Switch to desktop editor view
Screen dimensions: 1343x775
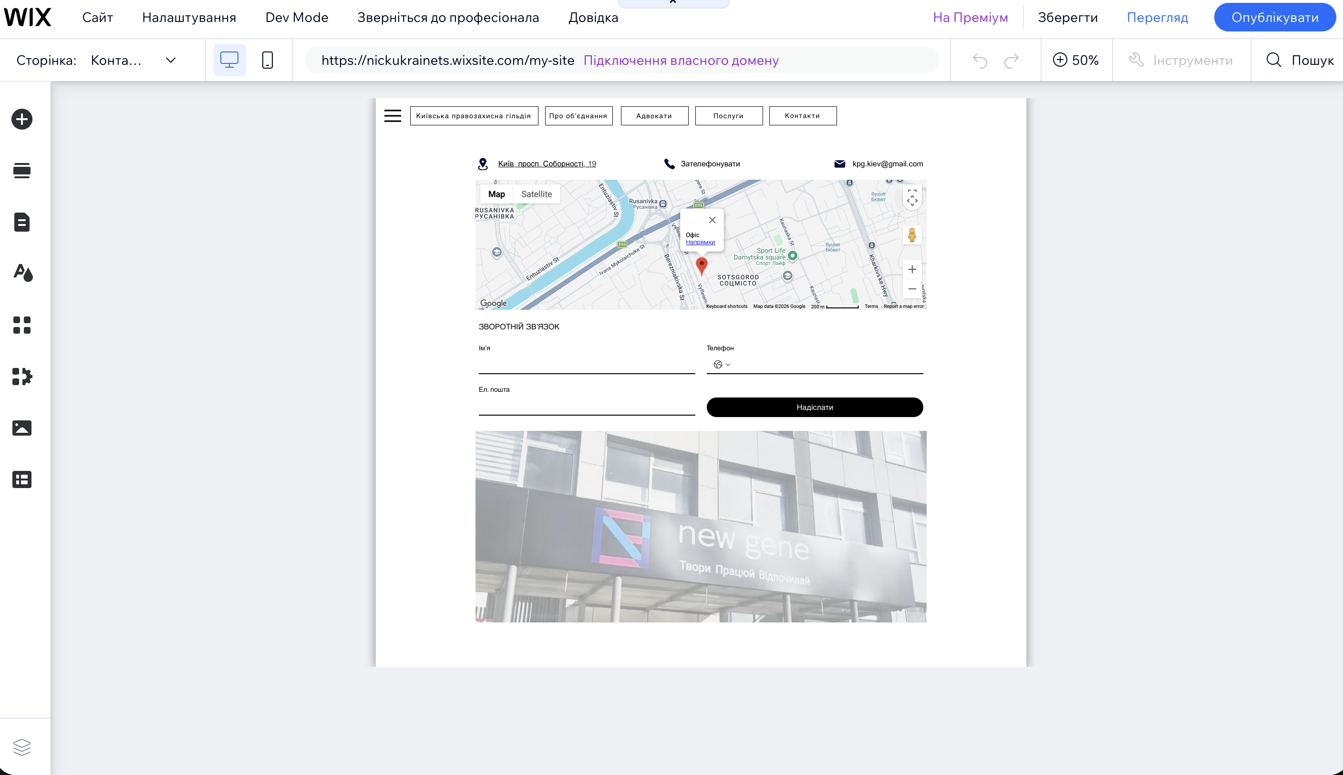(x=229, y=60)
